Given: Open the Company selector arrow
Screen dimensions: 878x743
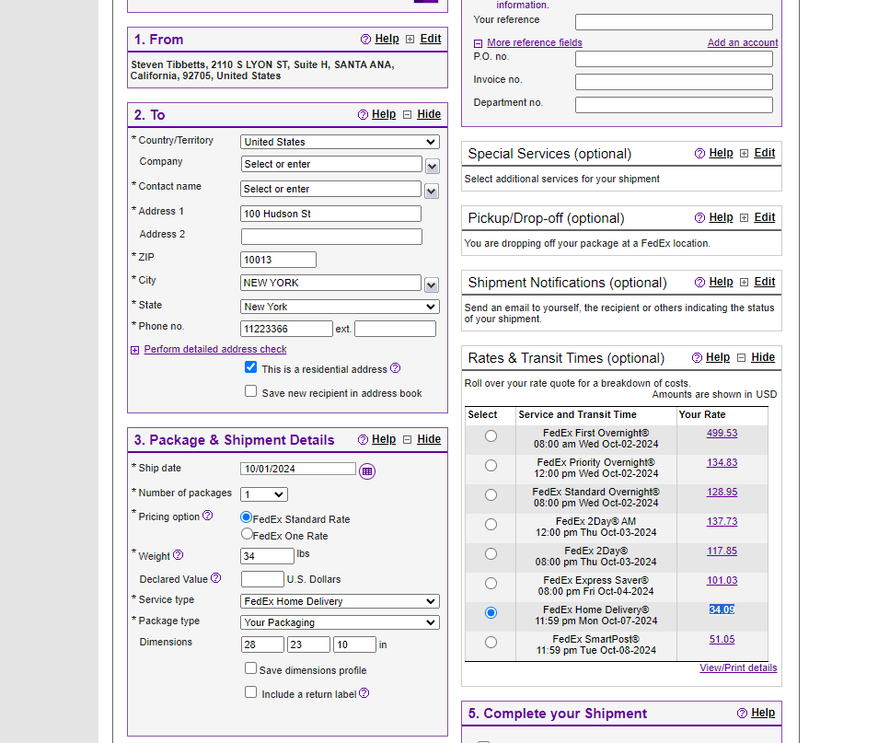Looking at the screenshot, I should (x=432, y=167).
